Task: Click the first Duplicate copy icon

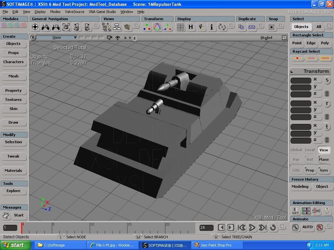Action: coord(241,27)
